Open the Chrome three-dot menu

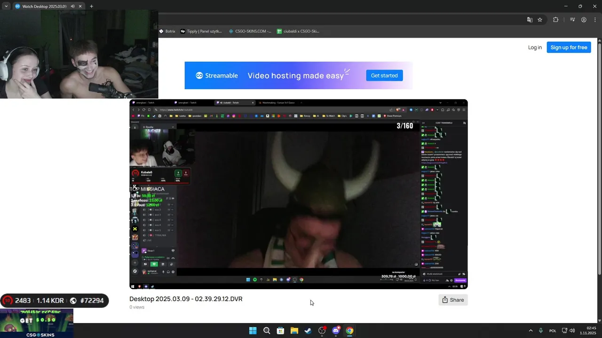[595, 20]
